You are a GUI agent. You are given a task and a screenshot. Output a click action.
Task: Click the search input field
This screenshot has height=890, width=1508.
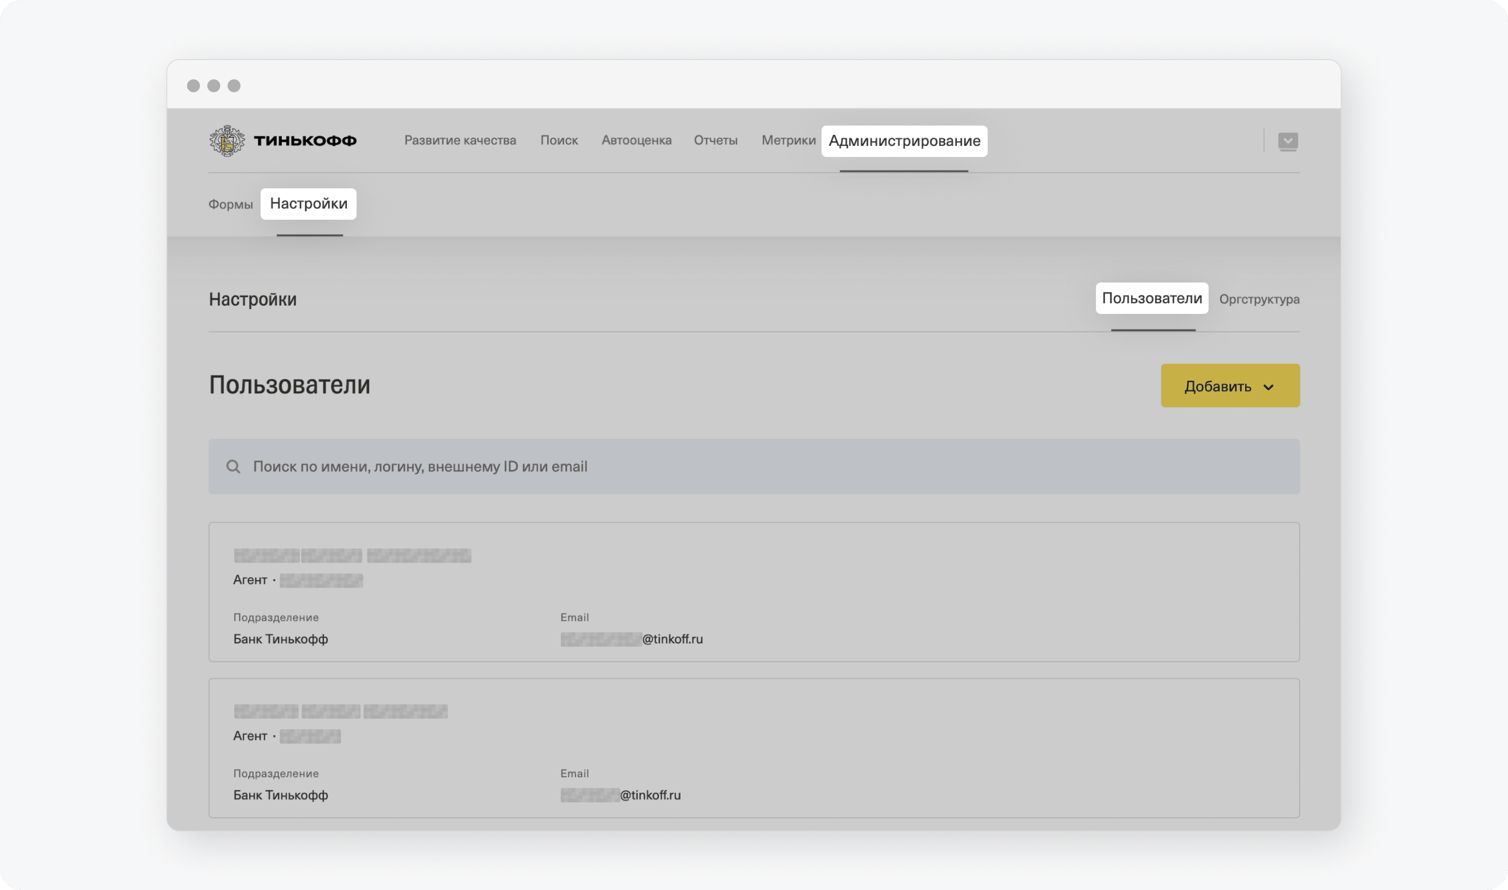point(754,466)
